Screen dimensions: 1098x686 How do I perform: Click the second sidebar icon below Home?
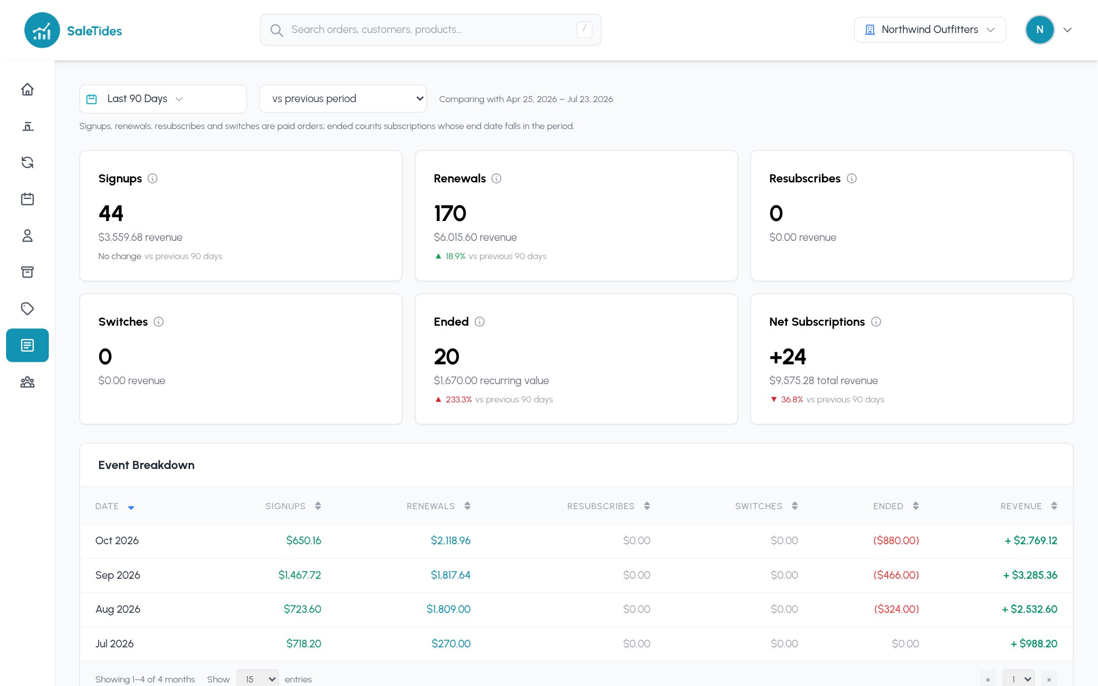[x=27, y=126]
